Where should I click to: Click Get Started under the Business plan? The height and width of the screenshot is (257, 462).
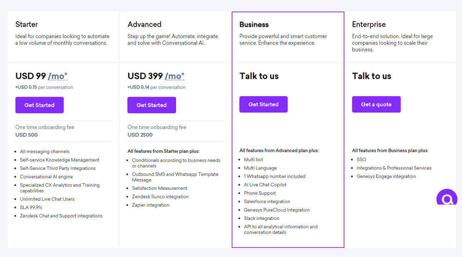(263, 104)
